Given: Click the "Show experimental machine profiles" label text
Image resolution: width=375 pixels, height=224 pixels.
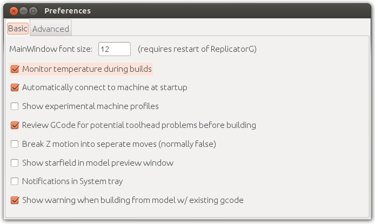Looking at the screenshot, I should coord(90,106).
